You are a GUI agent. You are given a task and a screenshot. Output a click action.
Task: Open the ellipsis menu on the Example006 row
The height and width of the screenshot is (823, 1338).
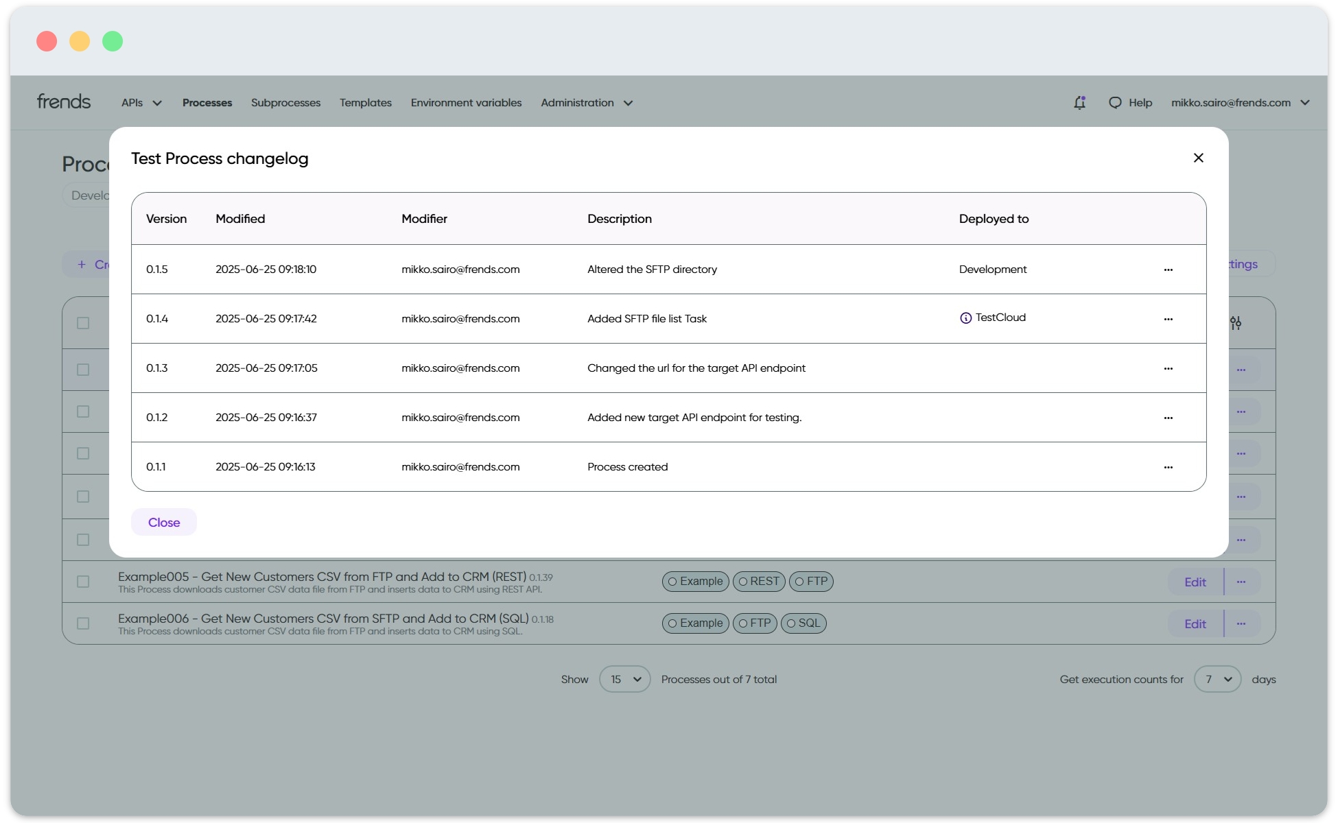pyautogui.click(x=1241, y=623)
